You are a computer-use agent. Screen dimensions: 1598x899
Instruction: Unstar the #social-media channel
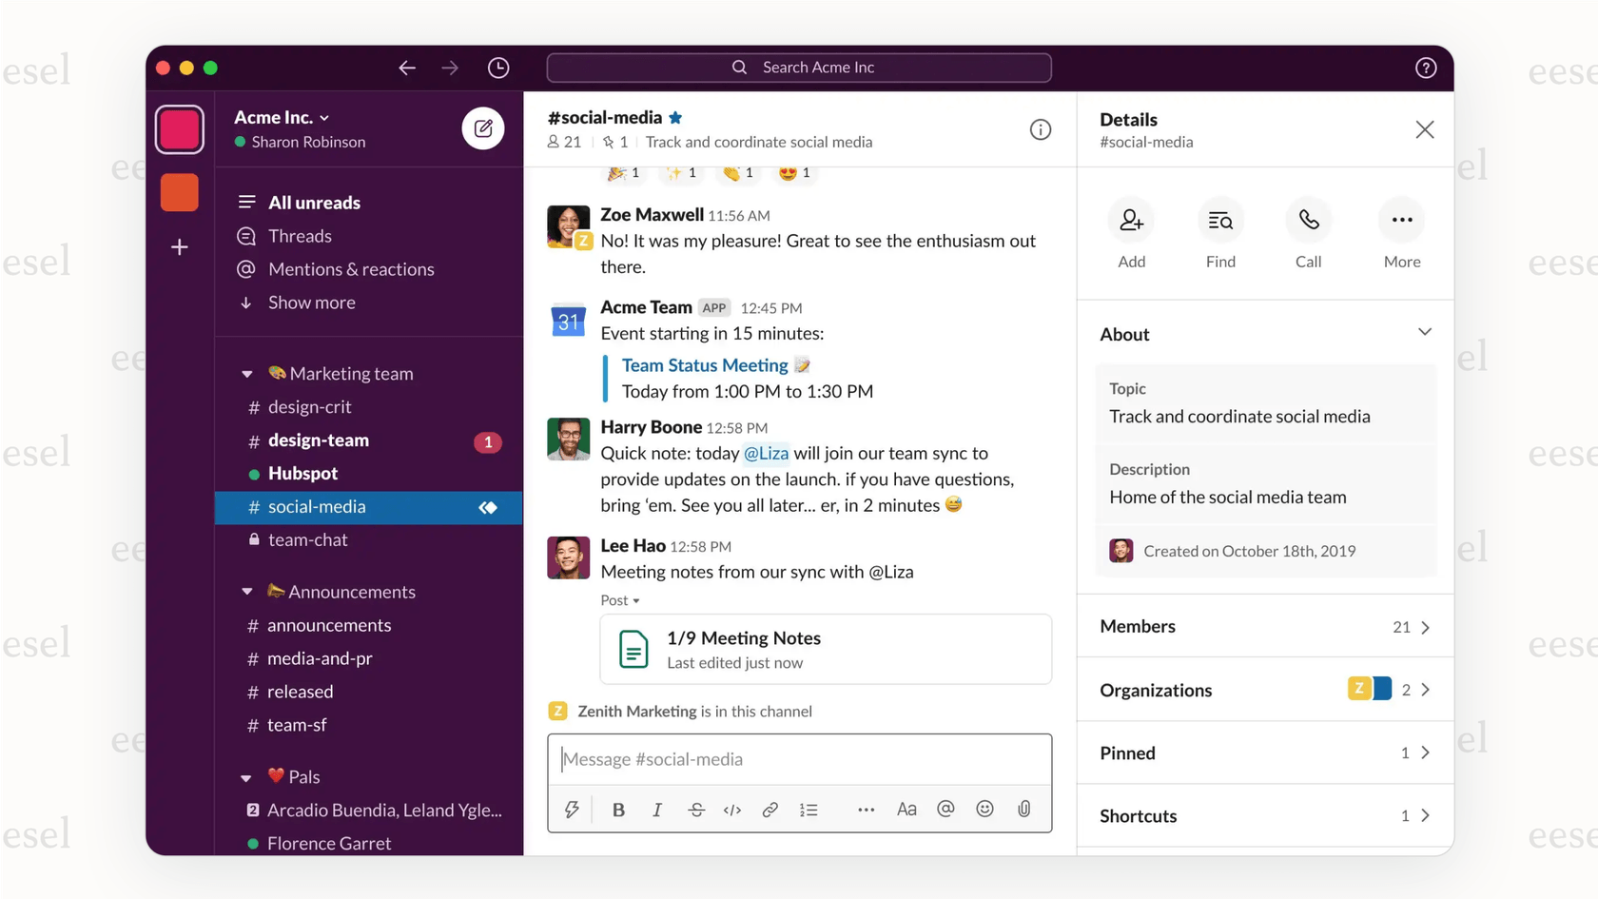click(676, 117)
